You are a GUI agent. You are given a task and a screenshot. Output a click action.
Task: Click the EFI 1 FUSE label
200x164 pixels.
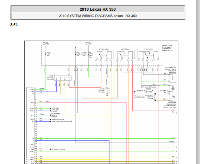click(x=48, y=54)
